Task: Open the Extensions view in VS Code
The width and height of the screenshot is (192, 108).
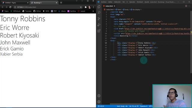Action: pos(99,31)
